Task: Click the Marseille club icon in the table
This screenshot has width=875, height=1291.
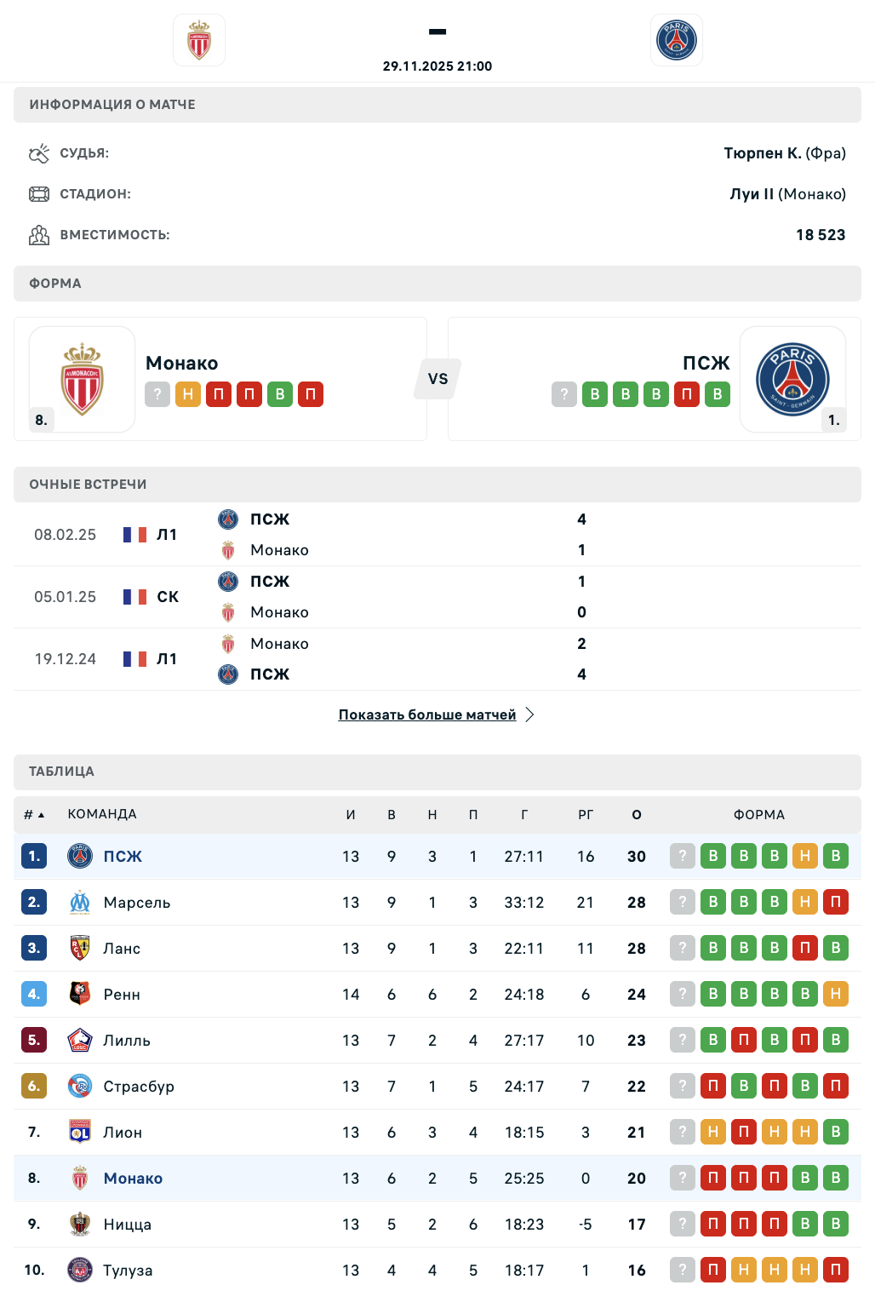Action: [x=80, y=902]
